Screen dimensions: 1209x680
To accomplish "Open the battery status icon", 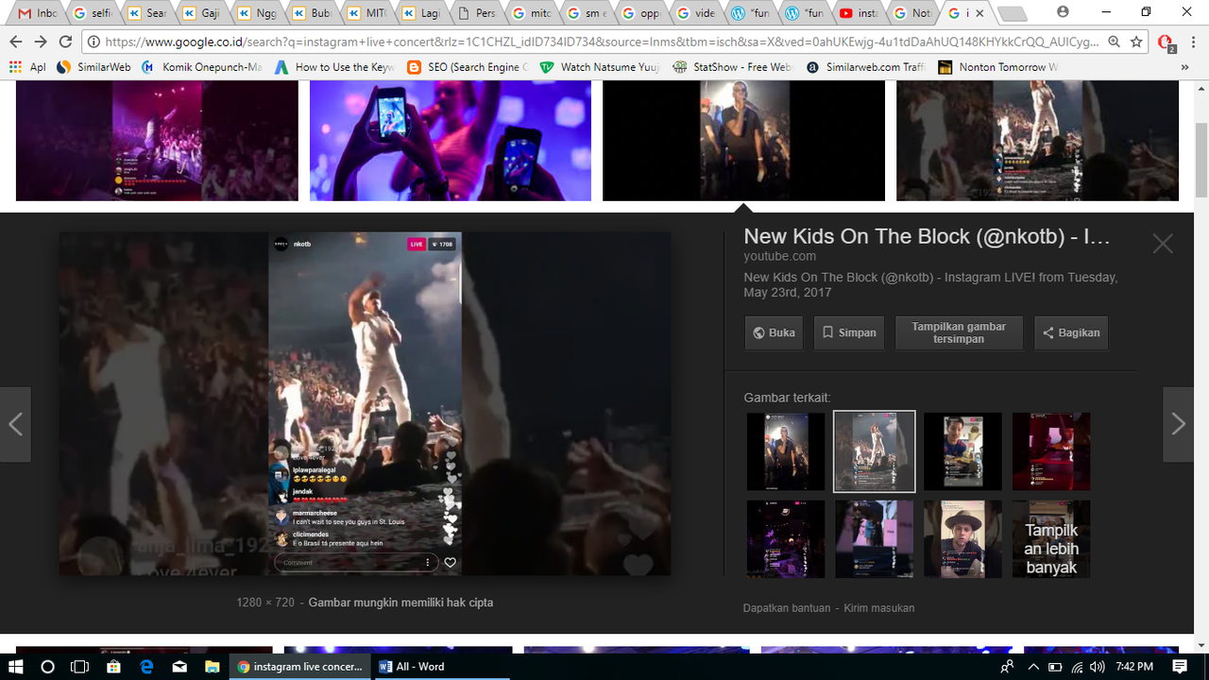I will (x=1055, y=667).
